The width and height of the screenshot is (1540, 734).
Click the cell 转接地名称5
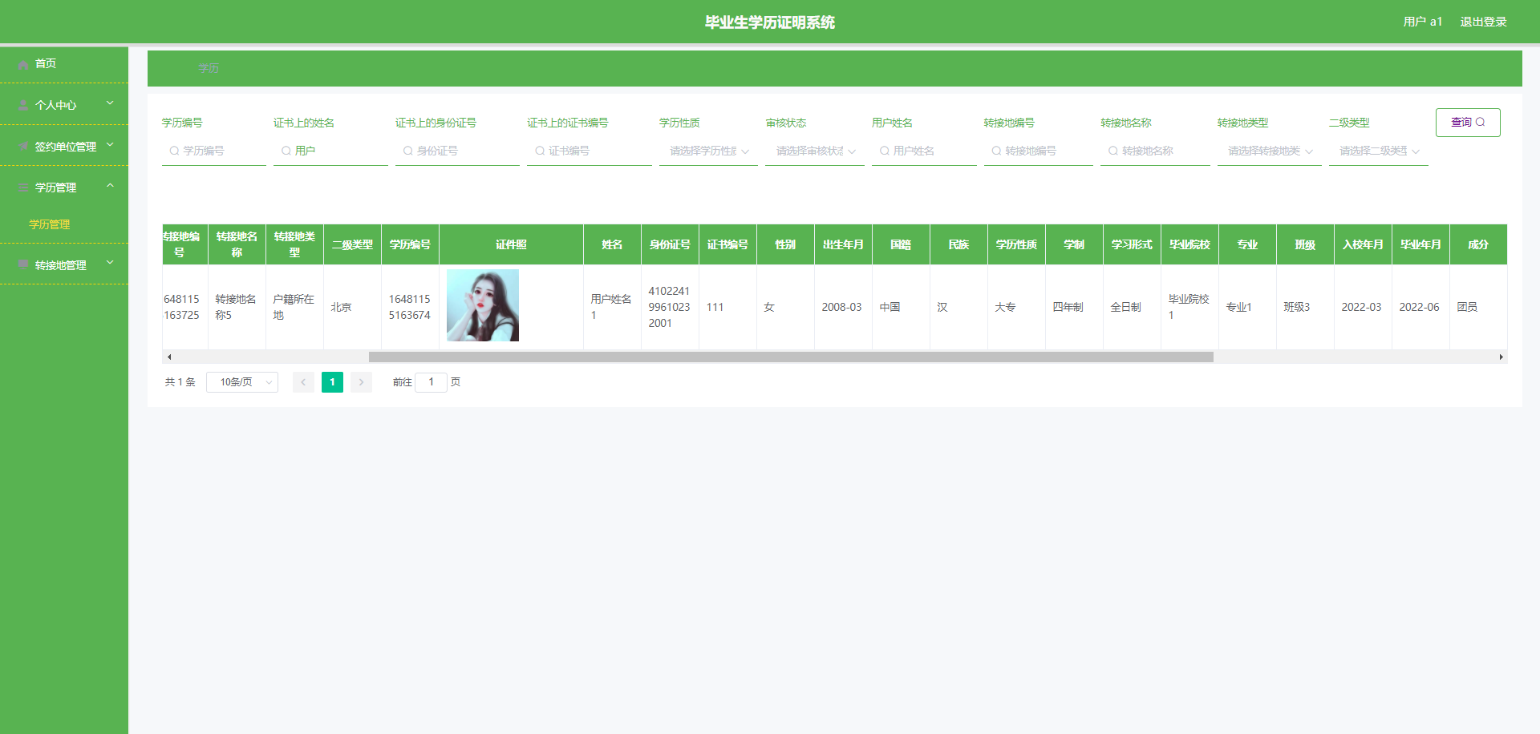point(236,307)
